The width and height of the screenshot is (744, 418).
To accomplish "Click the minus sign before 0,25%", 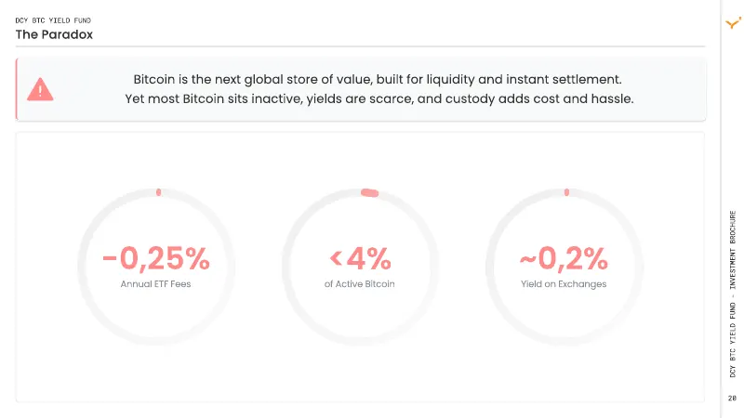I will [110, 258].
